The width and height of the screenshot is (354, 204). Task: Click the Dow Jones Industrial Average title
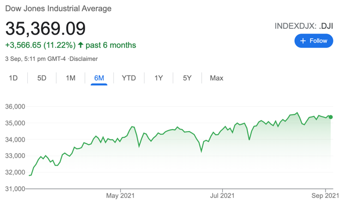click(58, 8)
